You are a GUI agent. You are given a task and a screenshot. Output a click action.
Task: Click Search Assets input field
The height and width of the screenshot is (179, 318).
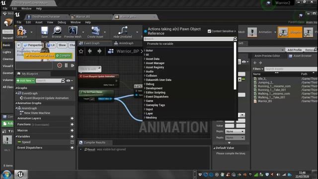(x=290, y=69)
